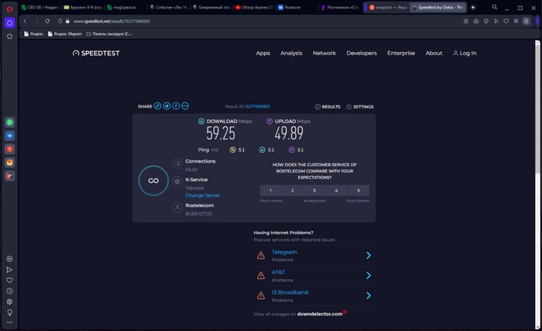Share result via Facebook icon
This screenshot has width=542, height=331.
(176, 106)
